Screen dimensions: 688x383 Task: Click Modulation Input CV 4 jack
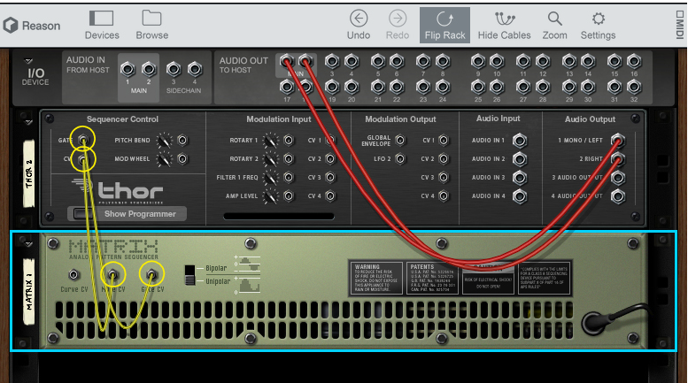coord(330,195)
